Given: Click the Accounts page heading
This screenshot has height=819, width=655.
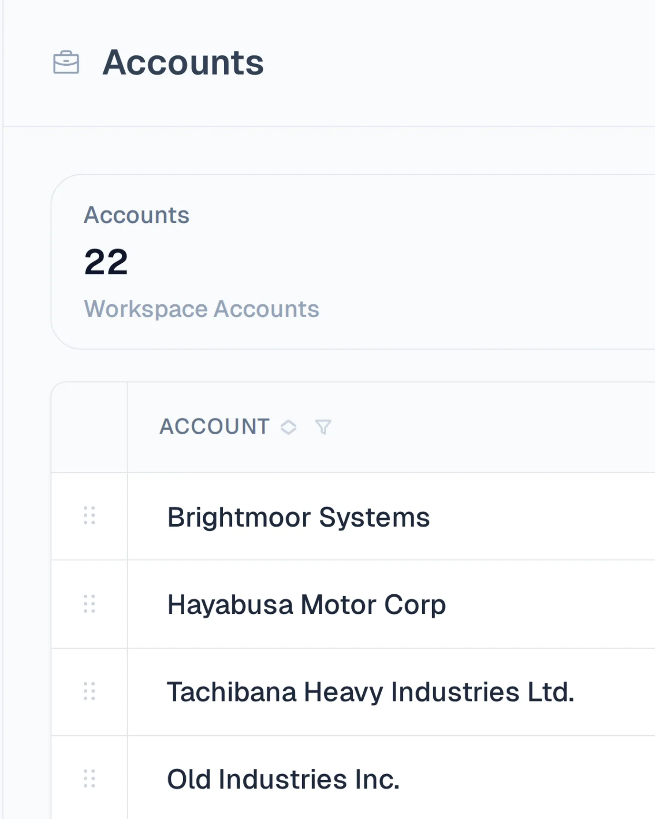Looking at the screenshot, I should click(183, 62).
